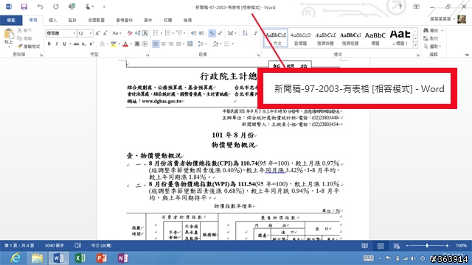Toggle strikethrough (abc) formatting
Viewport: 472px width, 265px height.
[x=77, y=44]
